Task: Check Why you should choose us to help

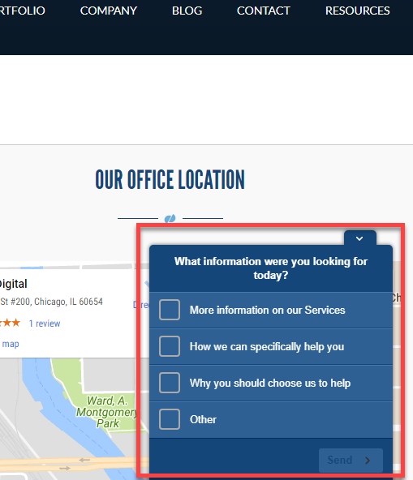Action: point(170,383)
